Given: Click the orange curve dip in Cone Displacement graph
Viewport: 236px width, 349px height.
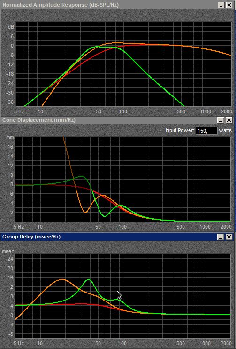Looking at the screenshot, I should pyautogui.click(x=85, y=212).
